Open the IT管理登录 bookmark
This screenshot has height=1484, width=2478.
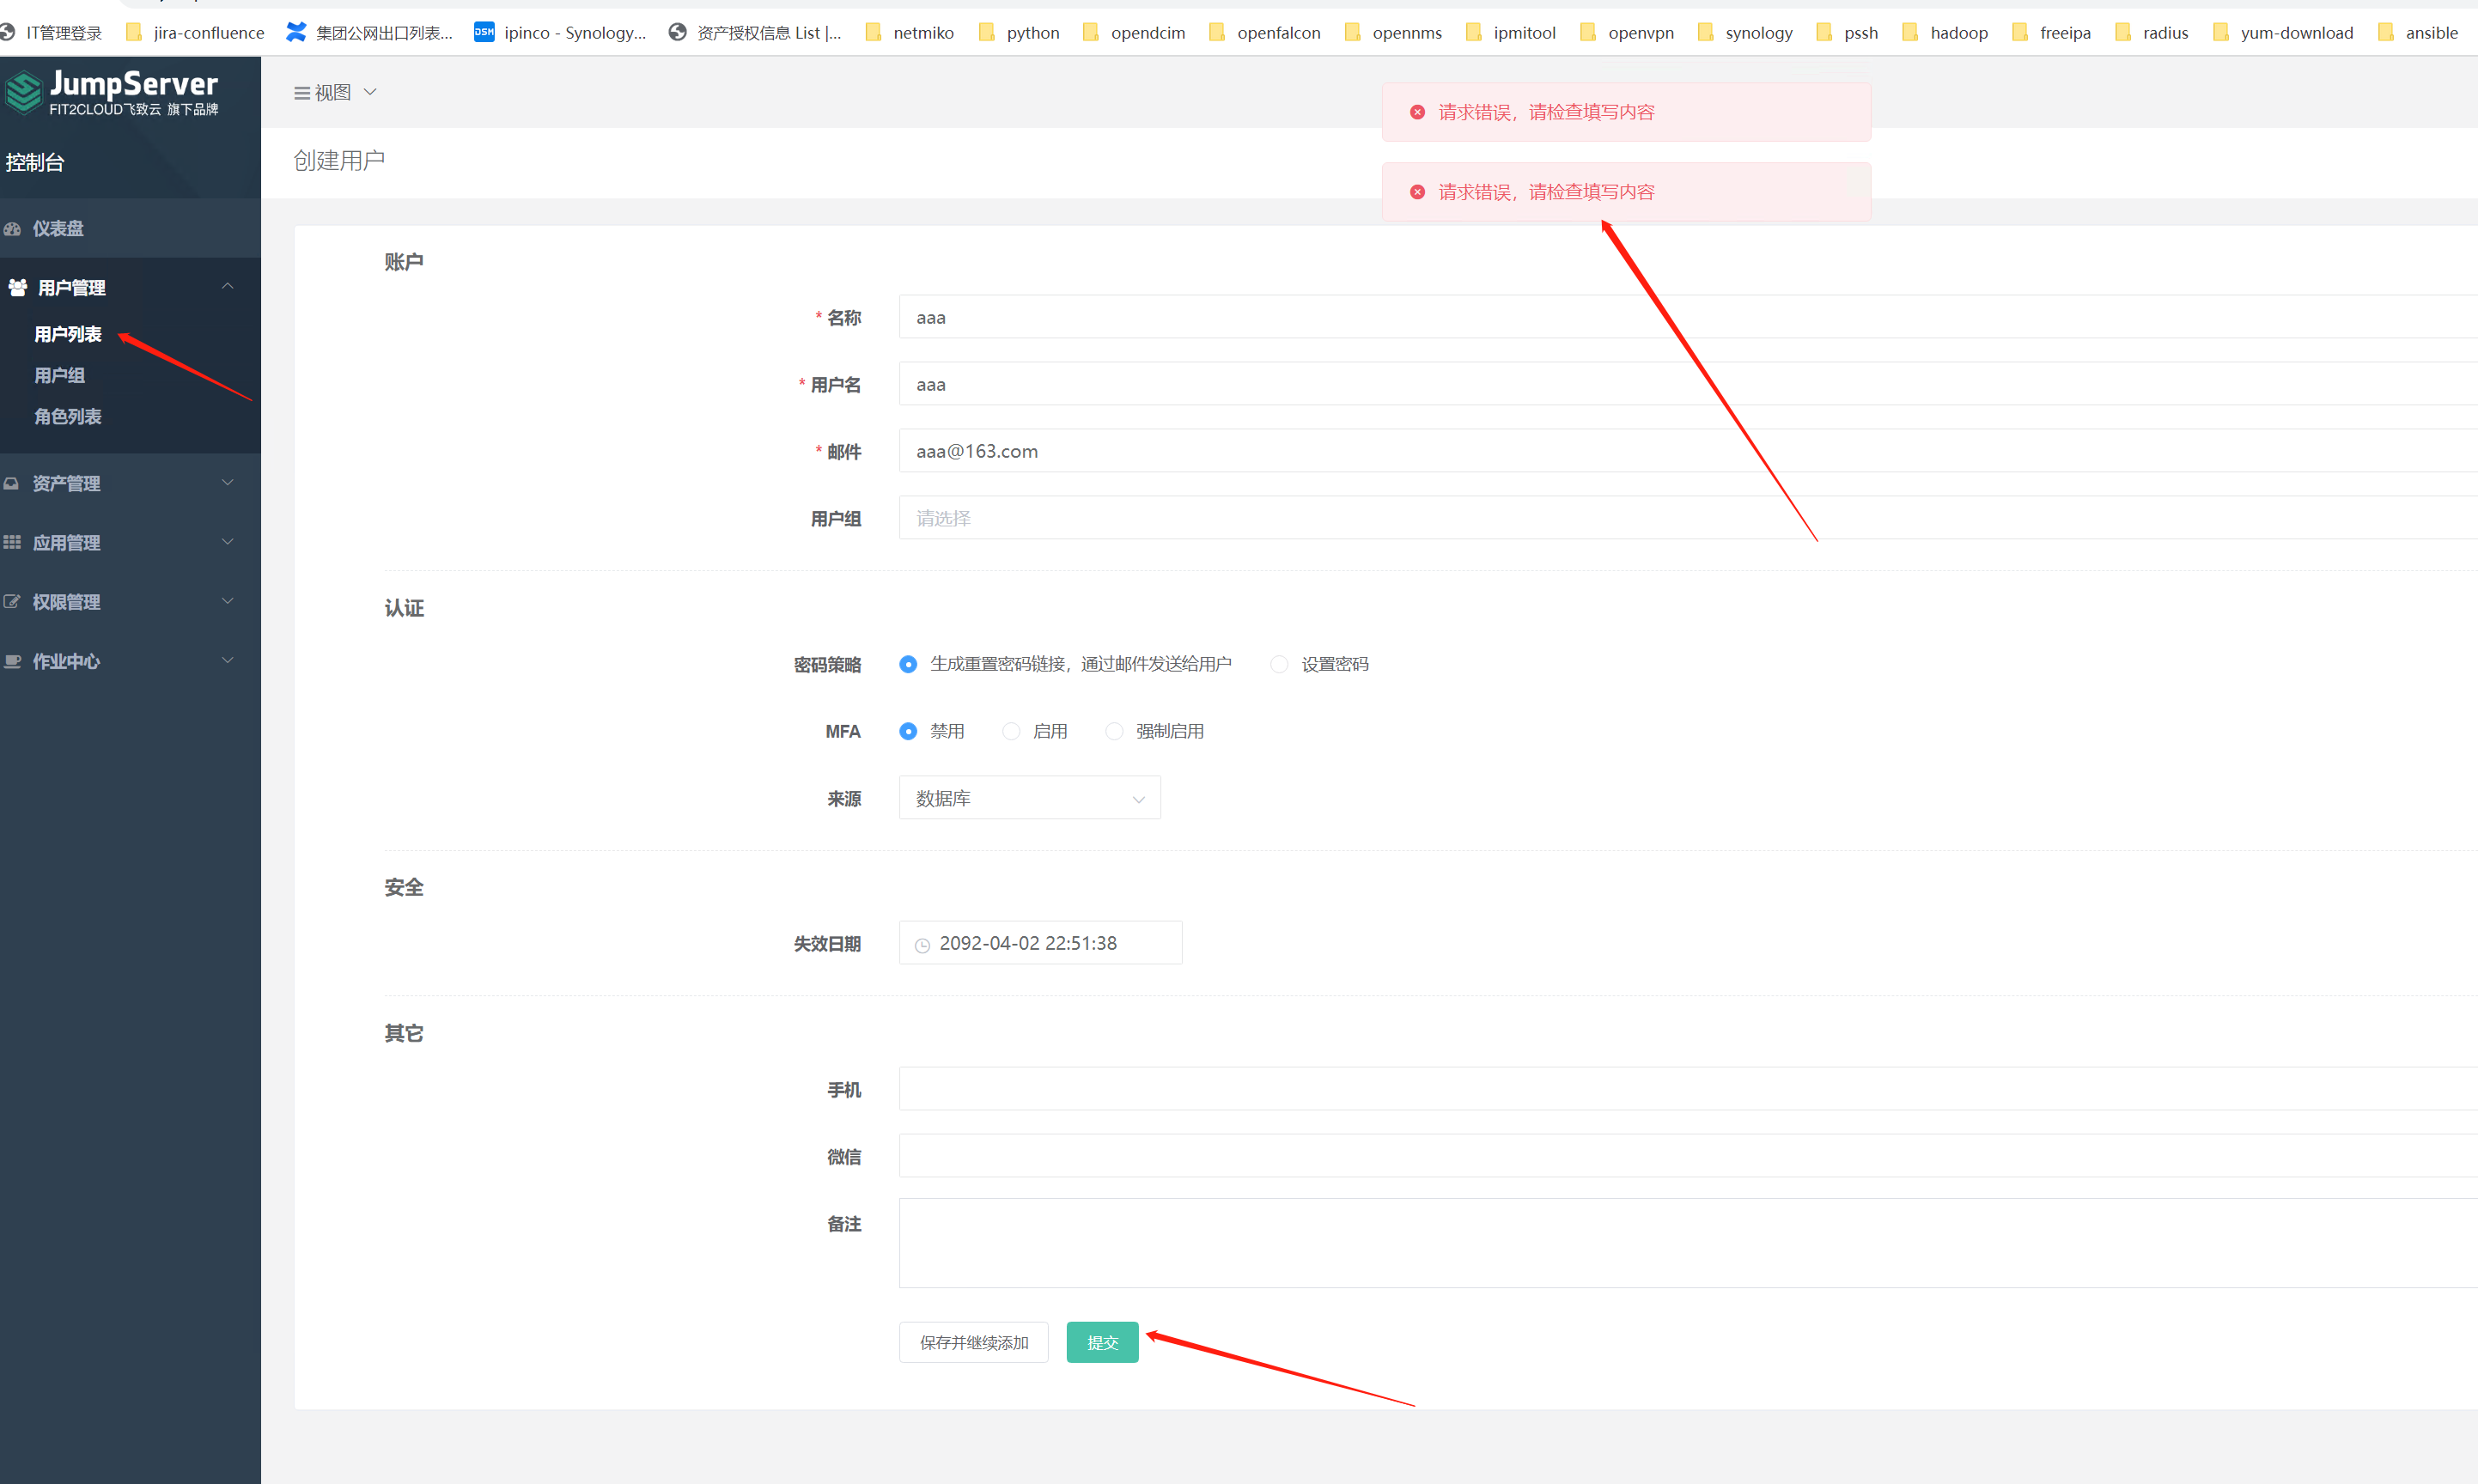52,33
